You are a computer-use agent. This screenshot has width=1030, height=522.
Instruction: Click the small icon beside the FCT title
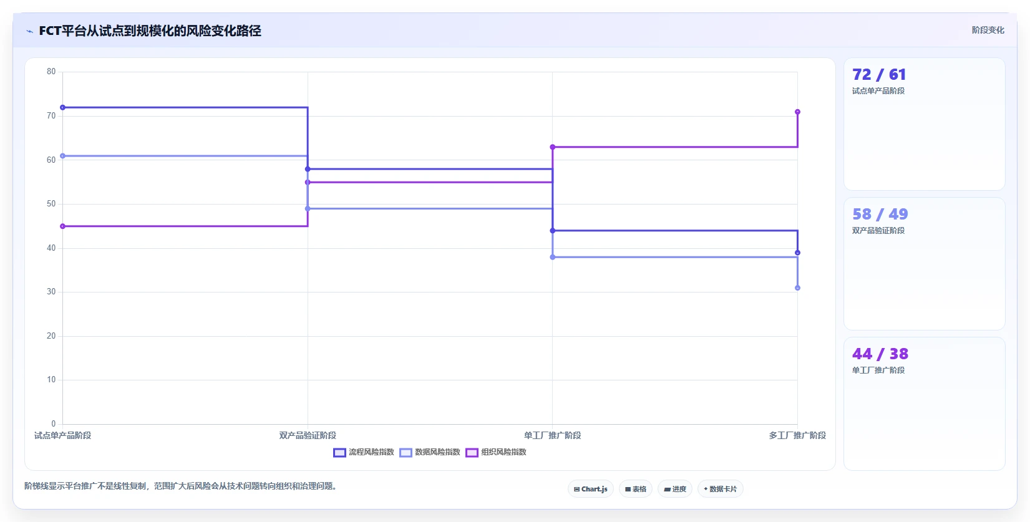29,31
